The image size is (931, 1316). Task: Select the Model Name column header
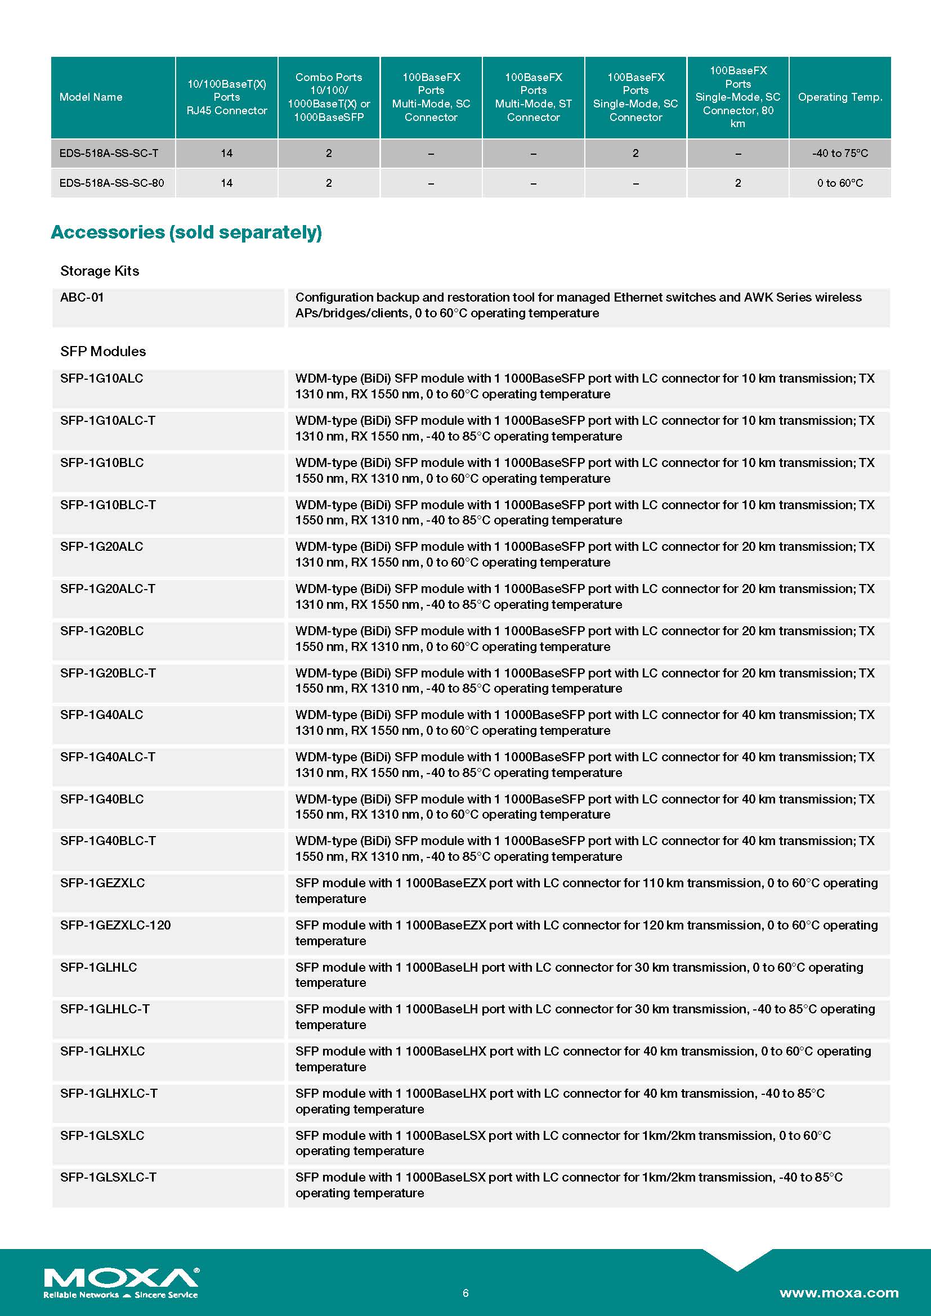pos(91,97)
